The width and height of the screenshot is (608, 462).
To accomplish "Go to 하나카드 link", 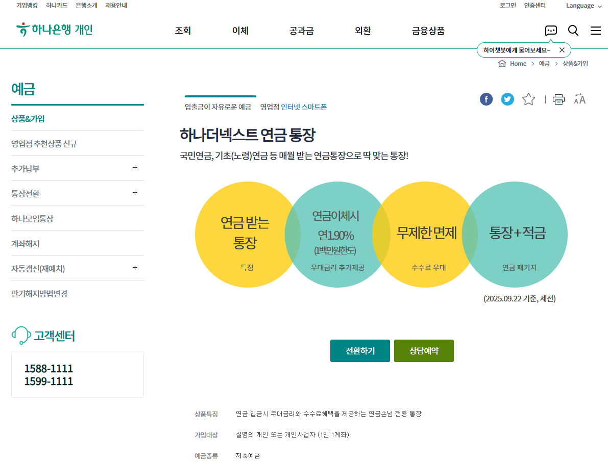I will pyautogui.click(x=57, y=6).
